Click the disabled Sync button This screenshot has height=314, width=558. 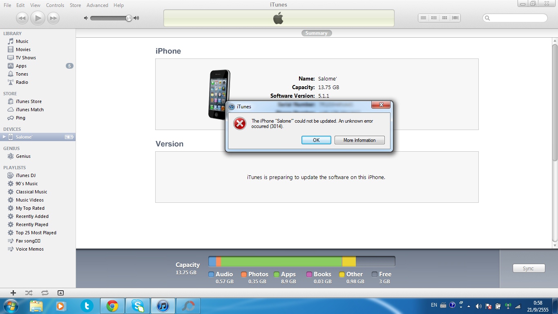point(529,269)
